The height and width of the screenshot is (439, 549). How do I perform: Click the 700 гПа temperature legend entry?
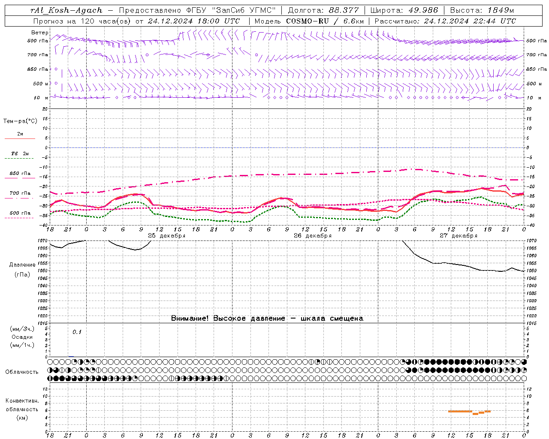(20, 194)
